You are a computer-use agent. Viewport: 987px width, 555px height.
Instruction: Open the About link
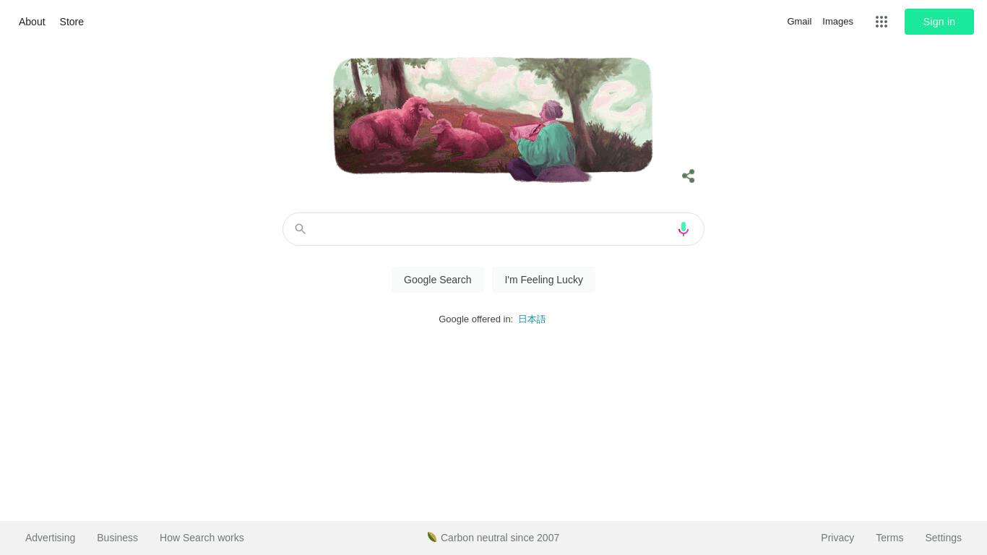[x=32, y=22]
